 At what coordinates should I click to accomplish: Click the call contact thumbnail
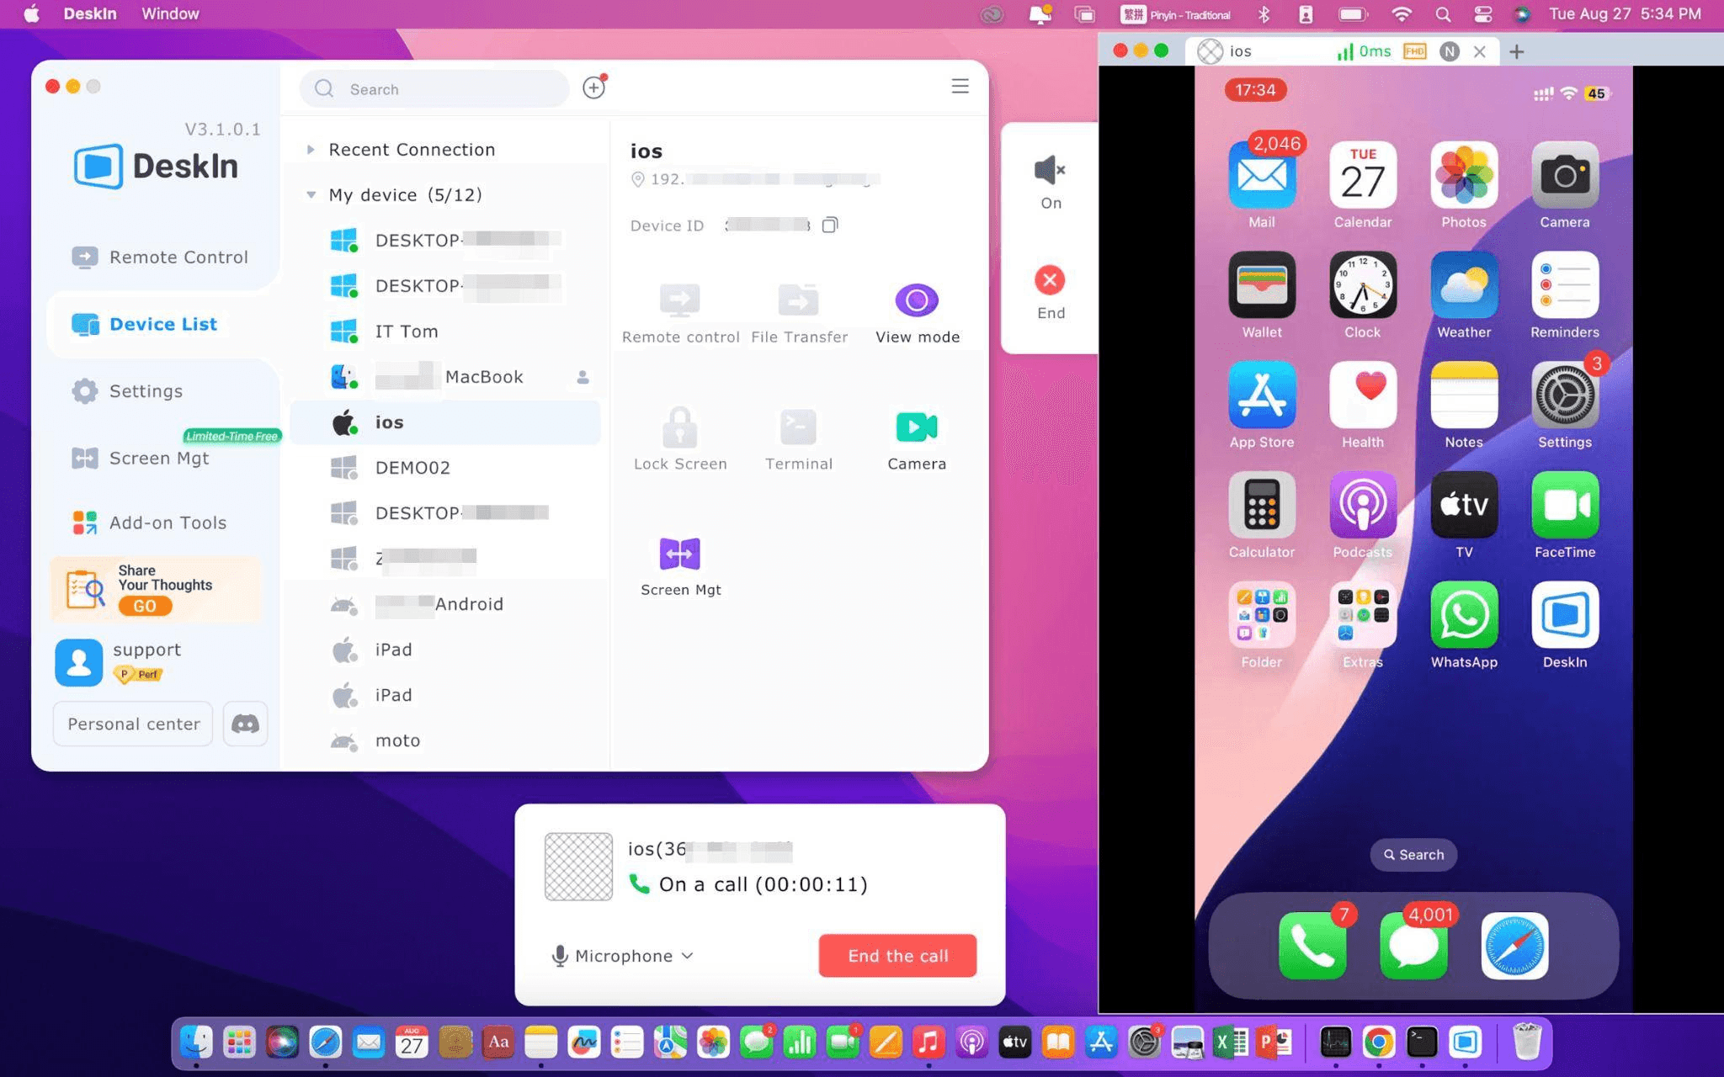tap(578, 867)
